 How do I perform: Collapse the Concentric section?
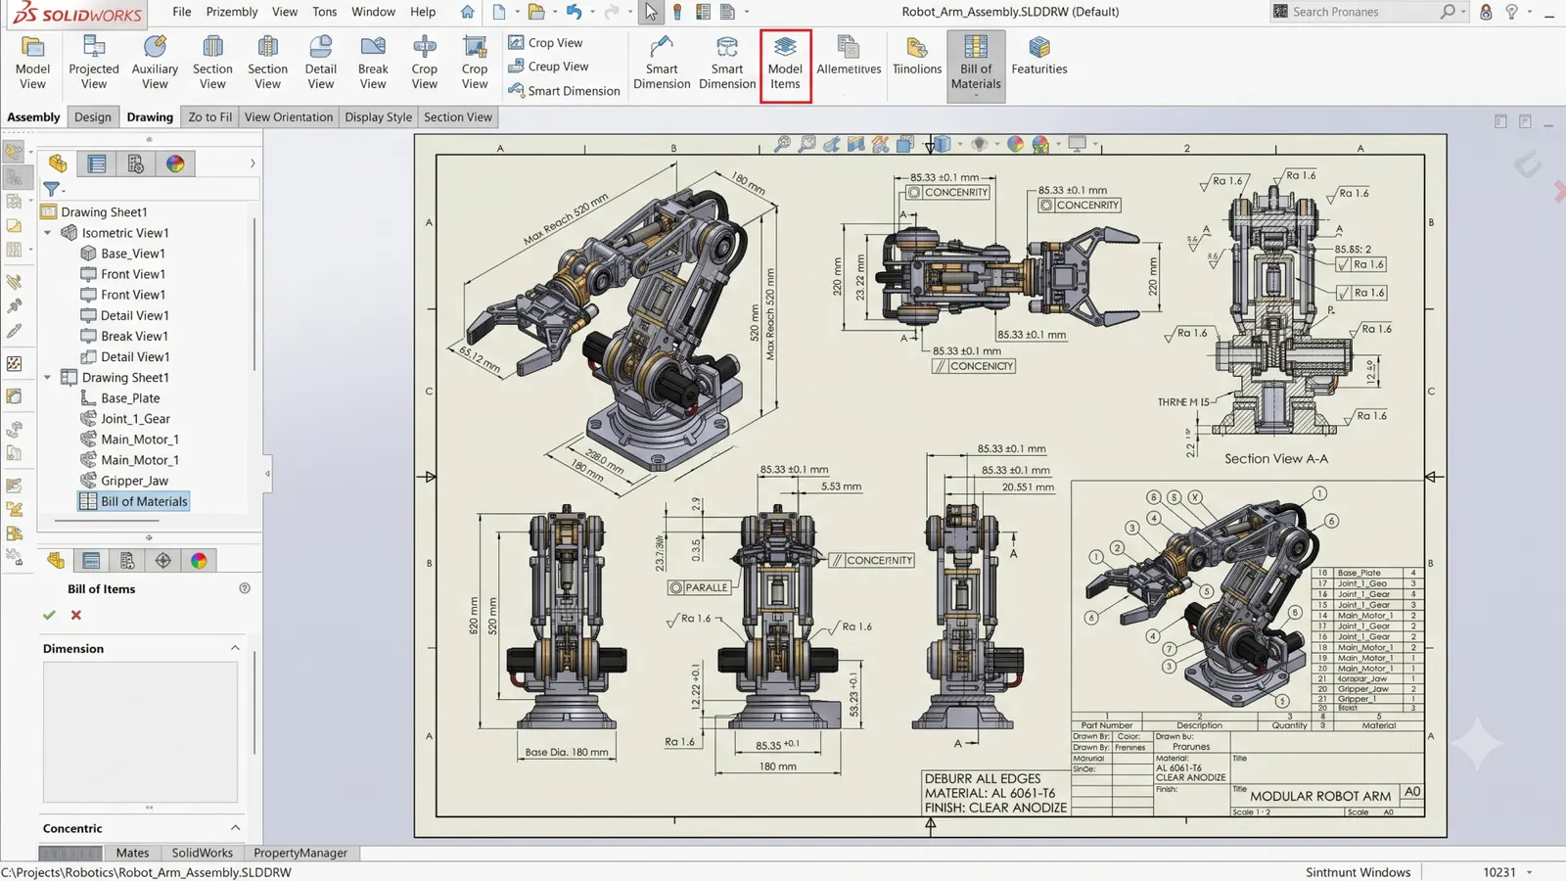pos(235,828)
